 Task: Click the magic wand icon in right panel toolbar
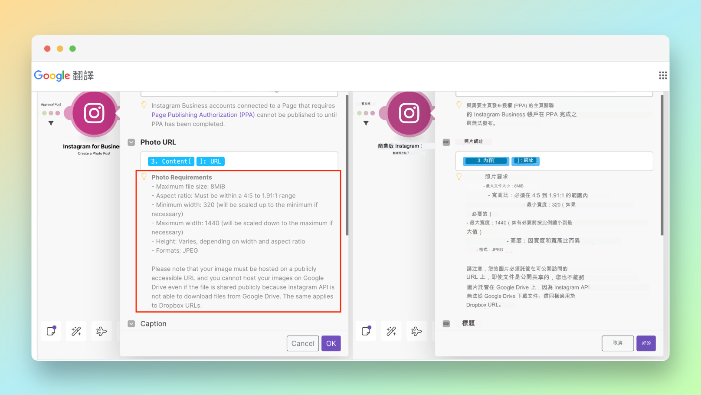[x=391, y=331]
